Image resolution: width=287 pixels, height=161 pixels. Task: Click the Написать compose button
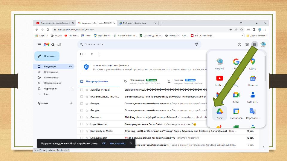click(47, 56)
